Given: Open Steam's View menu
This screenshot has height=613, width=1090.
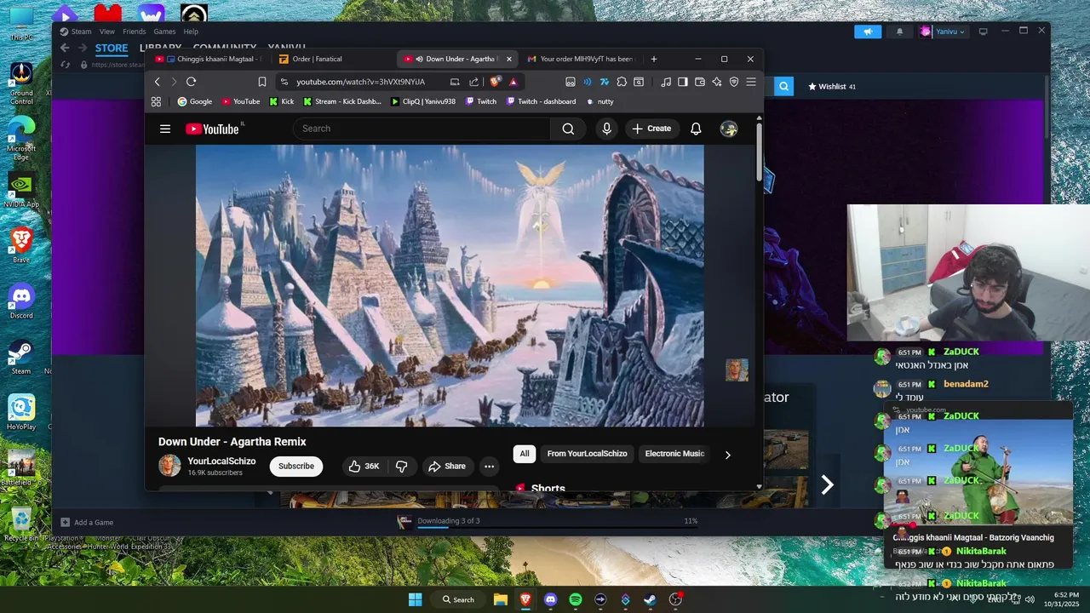Looking at the screenshot, I should 106,32.
